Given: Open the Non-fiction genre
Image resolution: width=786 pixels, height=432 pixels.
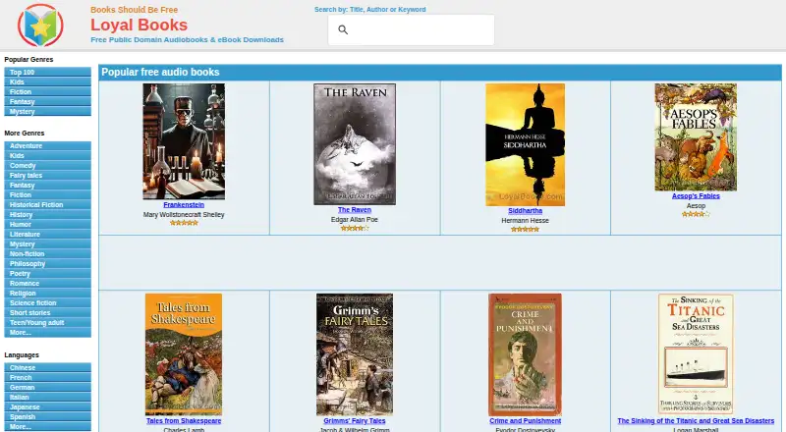Looking at the screenshot, I should (47, 254).
